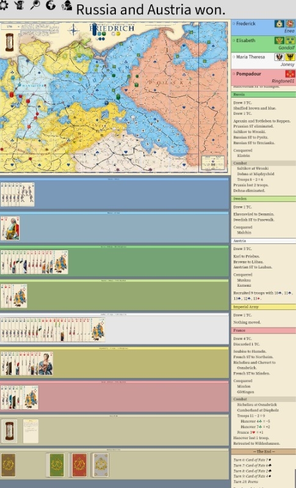Click 'Apraxin and Tottleben to Reppen' log entry
This screenshot has height=488, width=296.
261,121
